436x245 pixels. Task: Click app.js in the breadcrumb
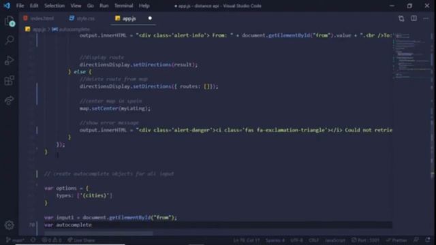[x=40, y=29]
